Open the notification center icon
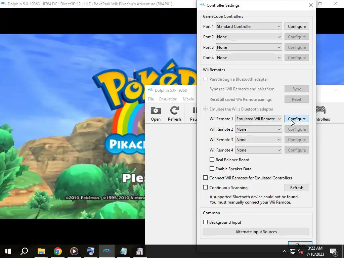344x258 pixels. point(334,251)
